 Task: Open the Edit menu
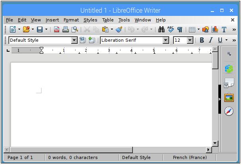tap(22, 20)
